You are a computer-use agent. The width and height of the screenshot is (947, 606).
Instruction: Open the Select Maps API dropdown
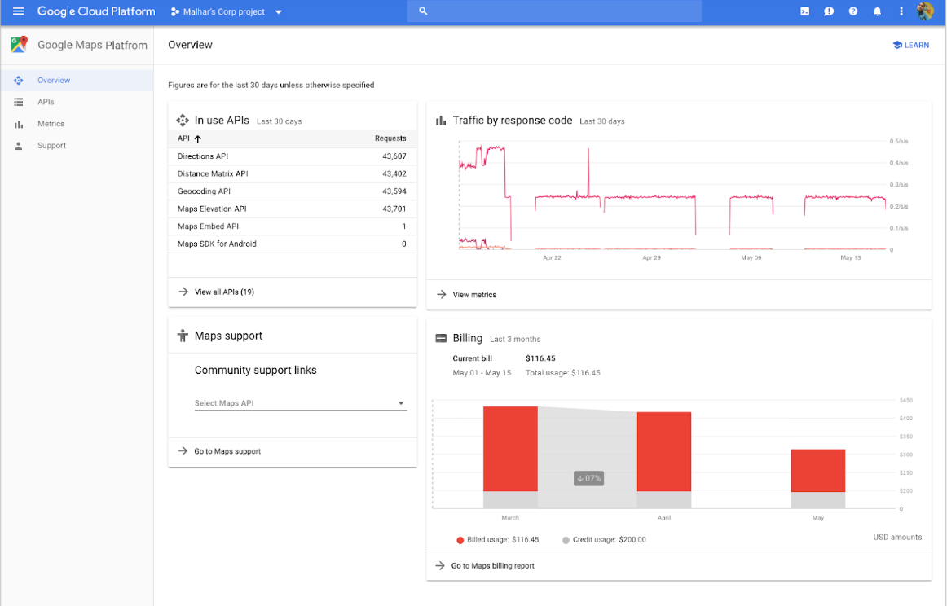pyautogui.click(x=301, y=402)
